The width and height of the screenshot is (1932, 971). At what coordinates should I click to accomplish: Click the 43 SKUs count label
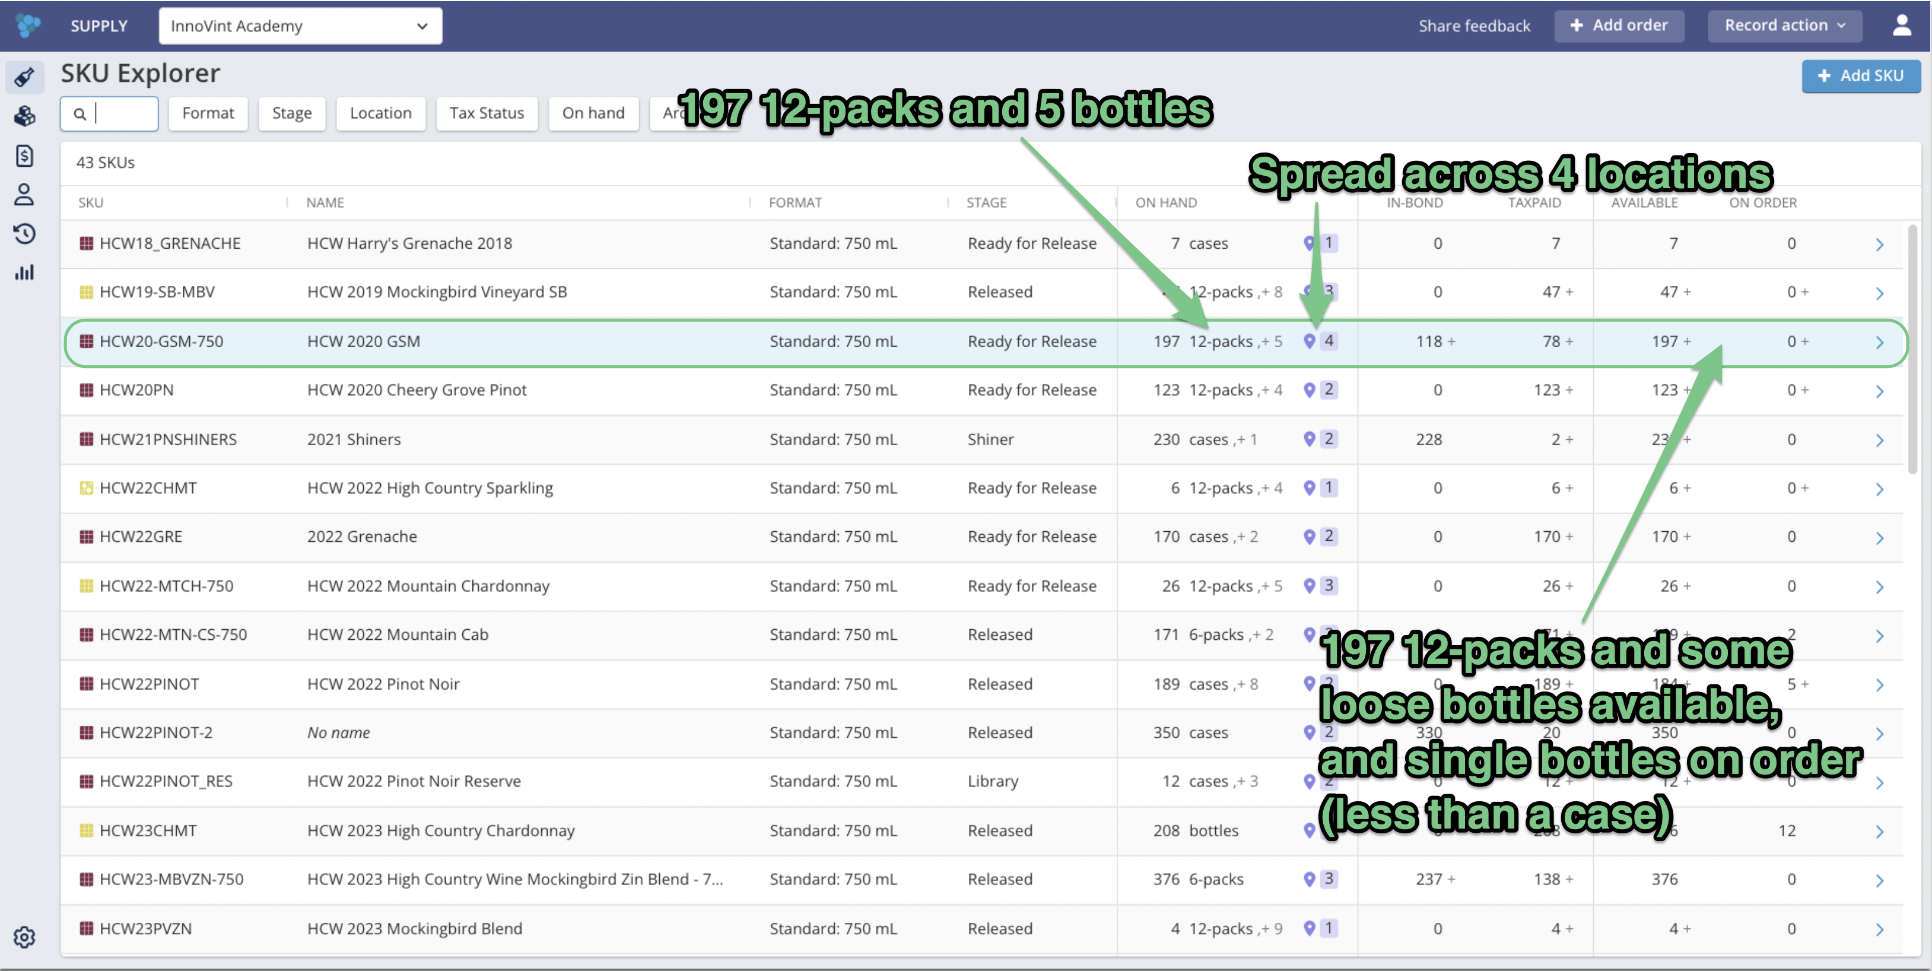click(x=105, y=162)
